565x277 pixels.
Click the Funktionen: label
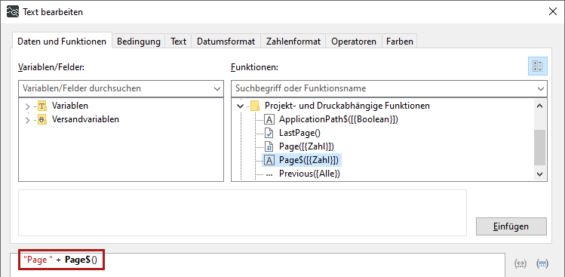point(254,67)
